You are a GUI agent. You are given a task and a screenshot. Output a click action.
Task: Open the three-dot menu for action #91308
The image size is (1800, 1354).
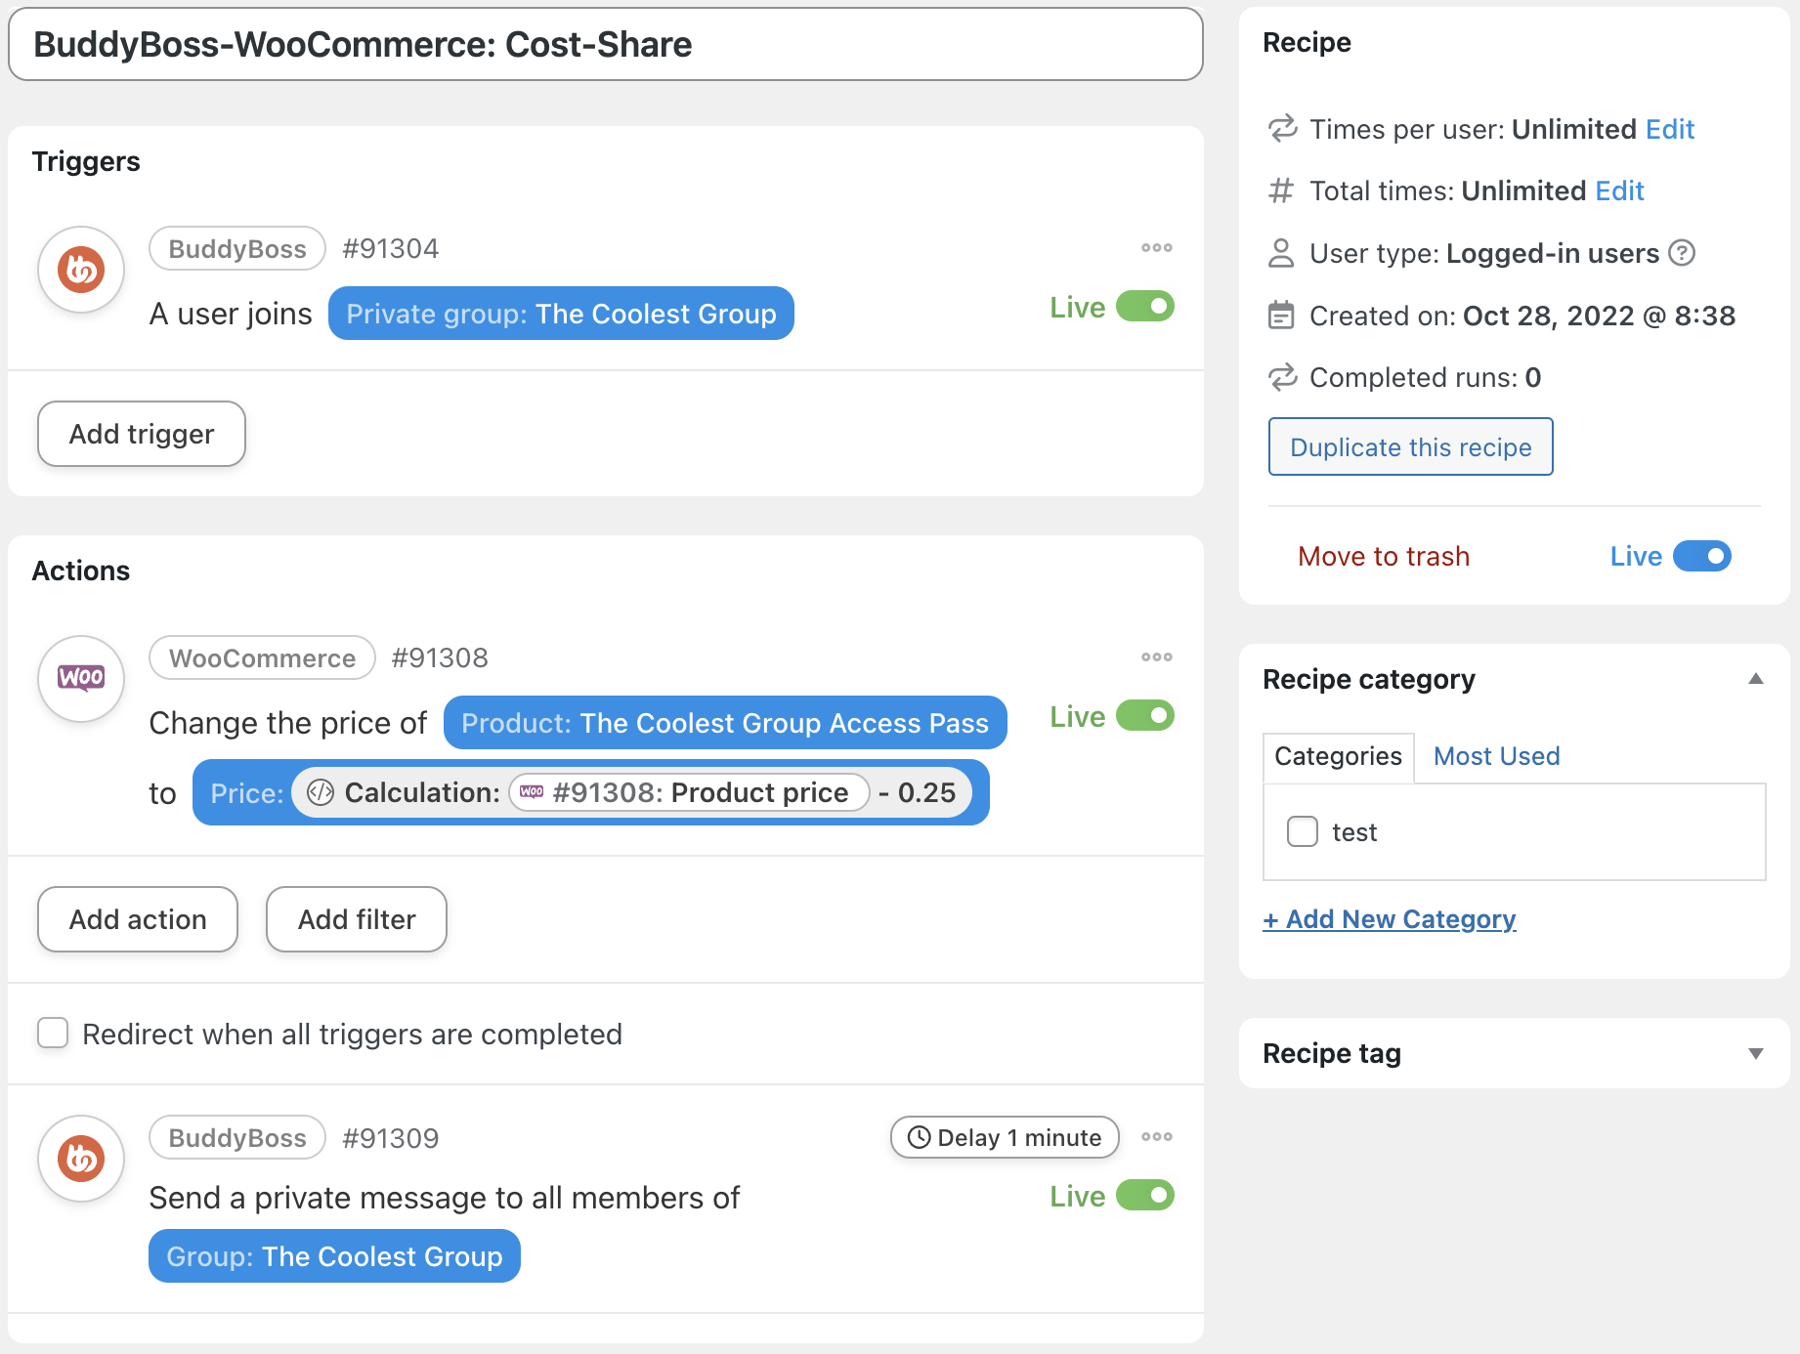point(1157,657)
